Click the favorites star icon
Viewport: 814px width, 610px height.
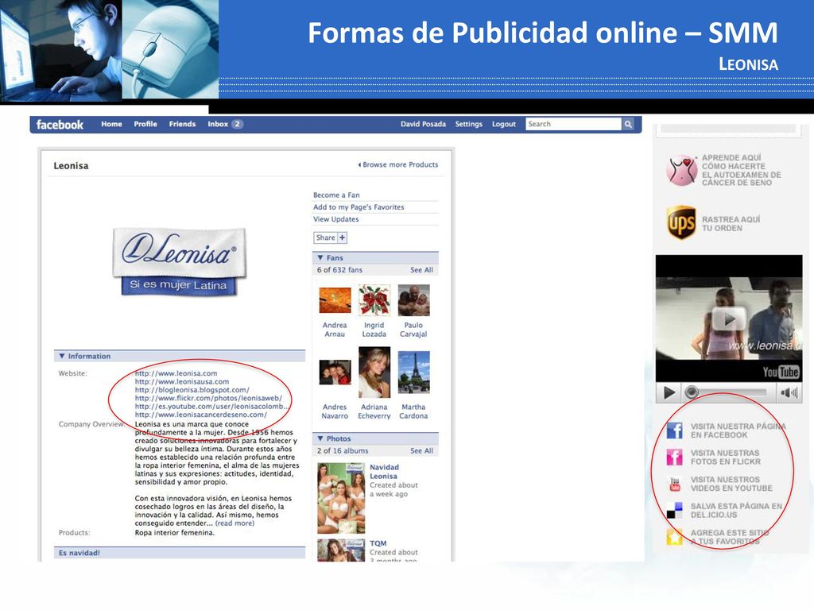pos(674,537)
